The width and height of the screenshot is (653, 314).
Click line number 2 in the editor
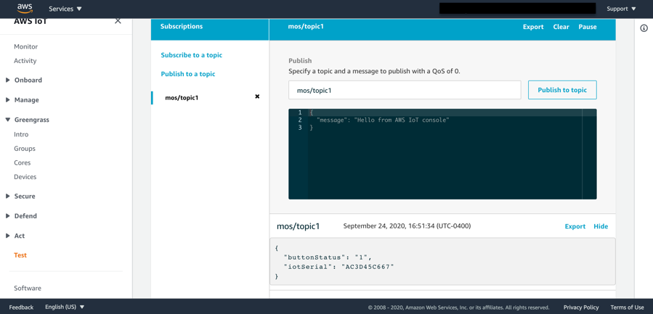(x=300, y=120)
